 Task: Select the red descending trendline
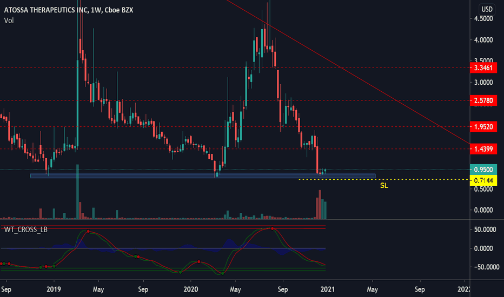point(348,72)
